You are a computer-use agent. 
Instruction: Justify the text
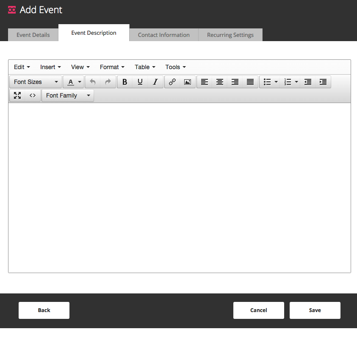click(250, 82)
